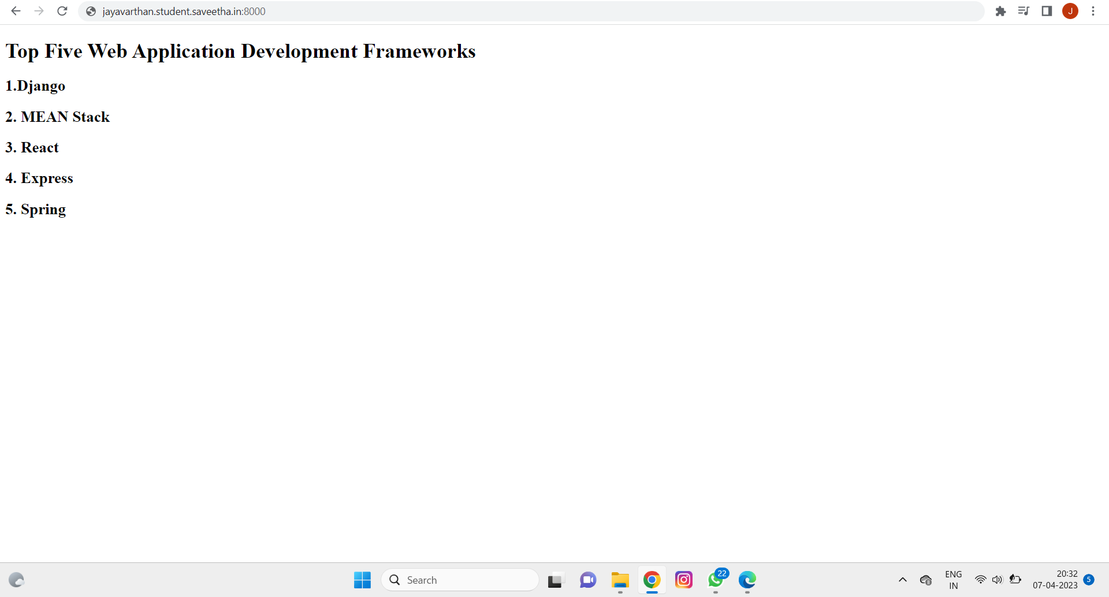The height and width of the screenshot is (597, 1109).
Task: Open the volume speaker control
Action: (998, 579)
